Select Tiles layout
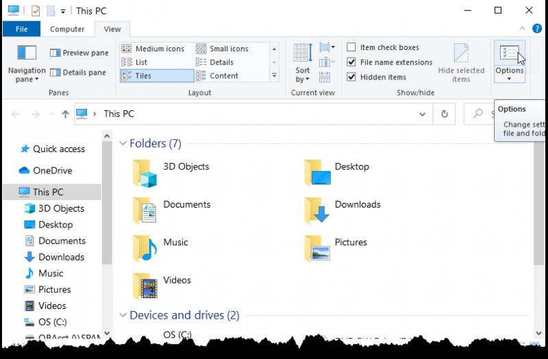 point(157,76)
